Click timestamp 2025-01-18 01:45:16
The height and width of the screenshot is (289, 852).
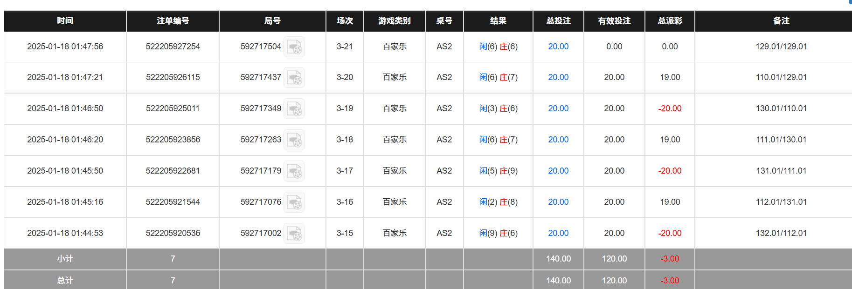(x=65, y=202)
